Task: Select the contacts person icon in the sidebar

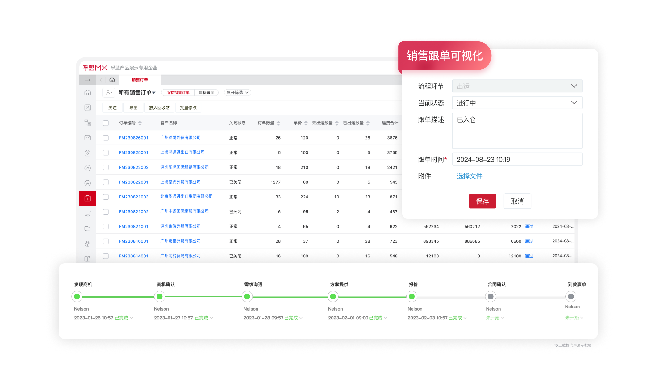Action: 88,108
